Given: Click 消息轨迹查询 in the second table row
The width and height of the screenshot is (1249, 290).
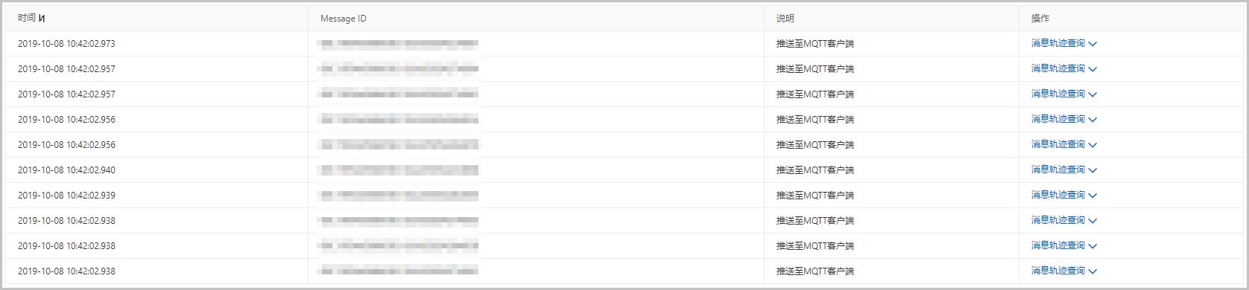Looking at the screenshot, I should tap(1057, 68).
